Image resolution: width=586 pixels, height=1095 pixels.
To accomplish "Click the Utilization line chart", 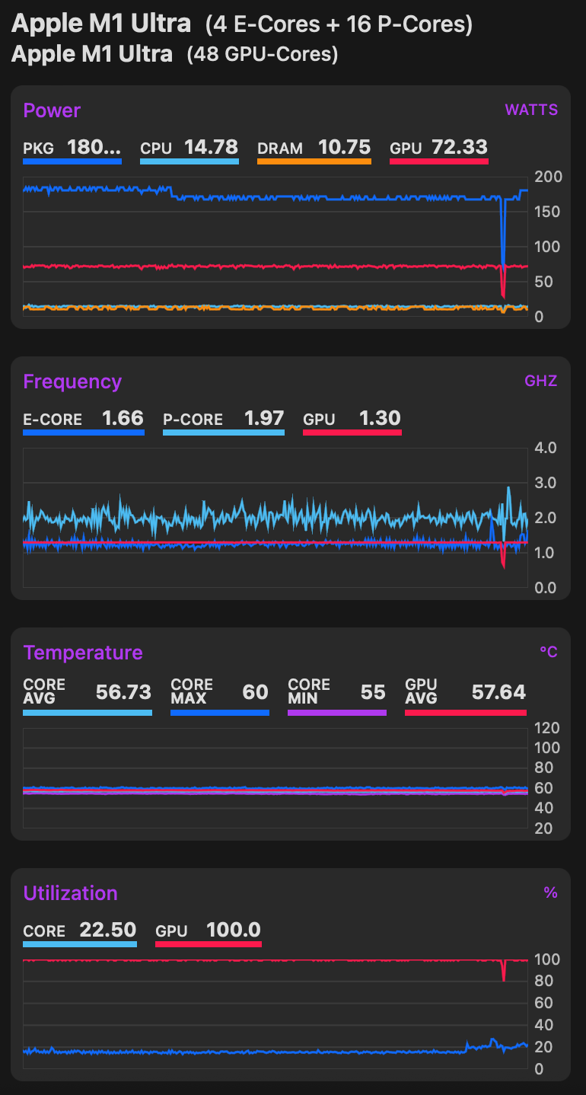I will pyautogui.click(x=275, y=1014).
